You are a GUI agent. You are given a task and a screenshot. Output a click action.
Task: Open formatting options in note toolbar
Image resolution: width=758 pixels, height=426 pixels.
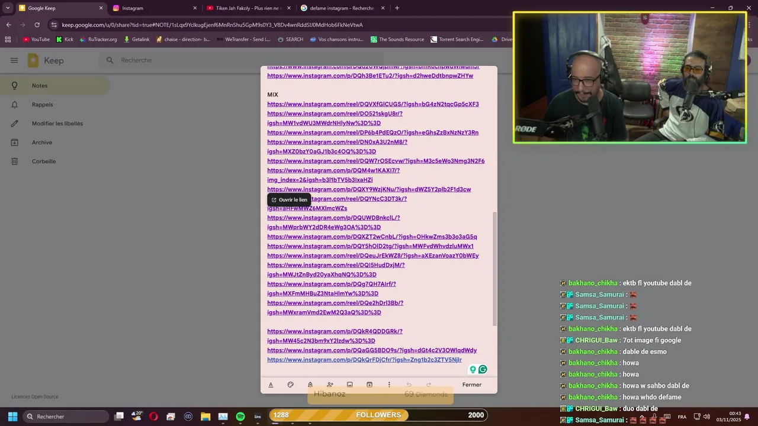pyautogui.click(x=271, y=385)
